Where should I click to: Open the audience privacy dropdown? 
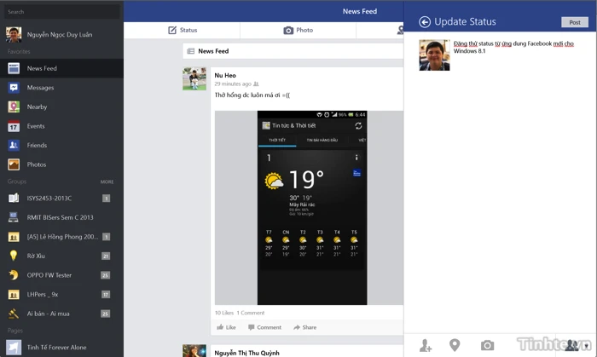[578, 345]
